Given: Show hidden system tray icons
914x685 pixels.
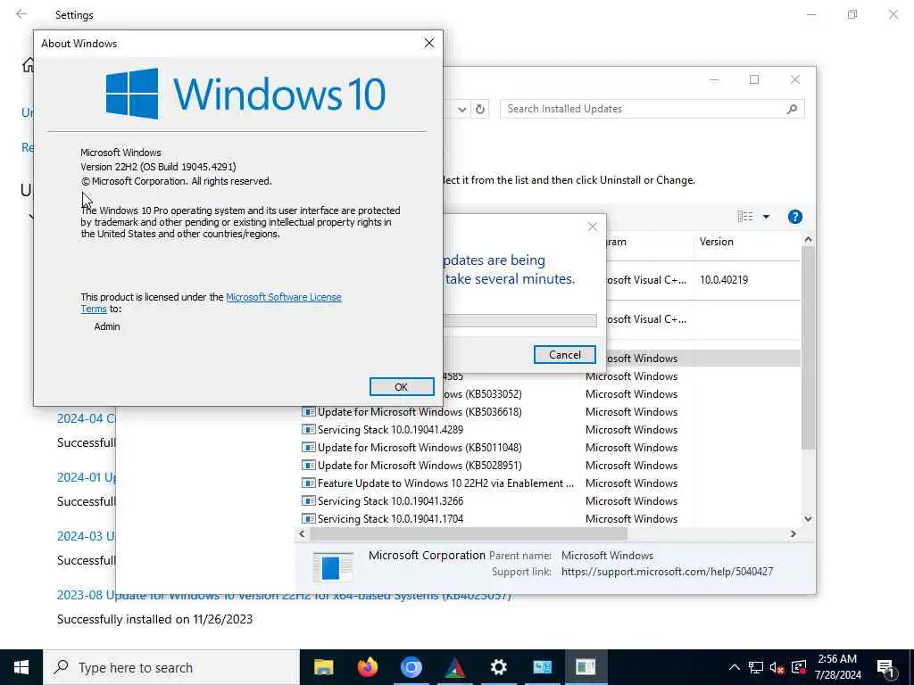Looking at the screenshot, I should point(735,667).
